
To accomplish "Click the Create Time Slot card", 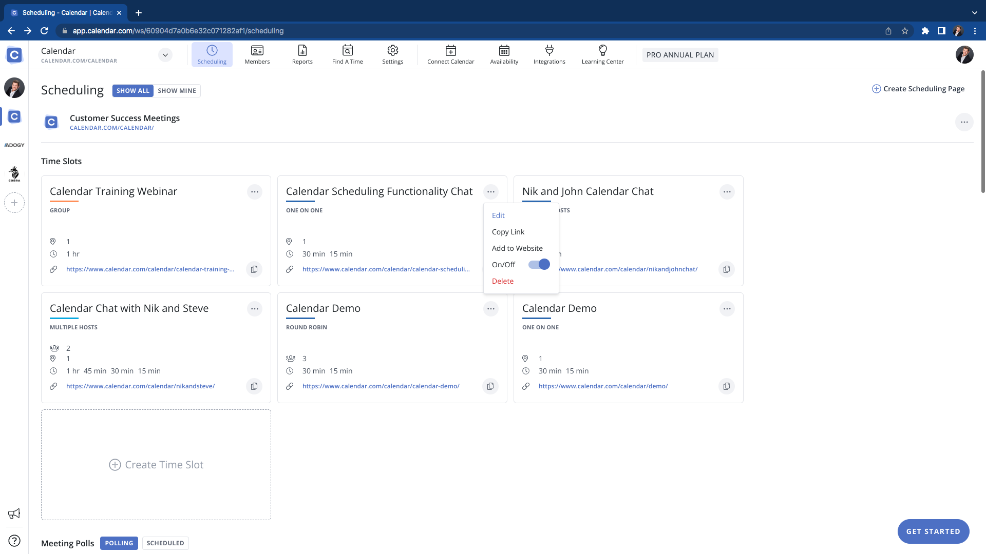I will coord(156,465).
